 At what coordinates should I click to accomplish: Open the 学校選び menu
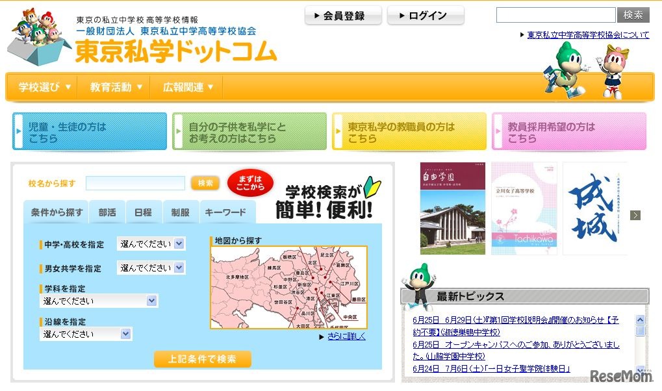pyautogui.click(x=41, y=86)
